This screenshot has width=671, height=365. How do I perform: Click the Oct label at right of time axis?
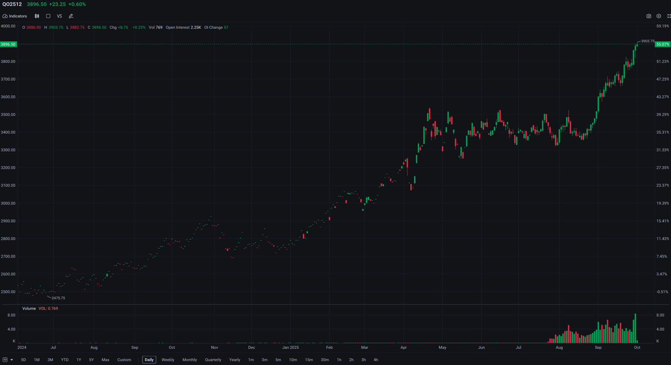click(x=637, y=348)
